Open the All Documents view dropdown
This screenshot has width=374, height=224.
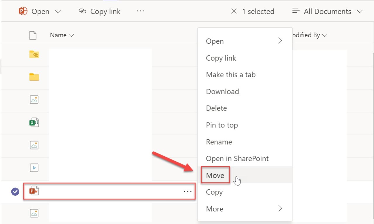click(x=328, y=11)
